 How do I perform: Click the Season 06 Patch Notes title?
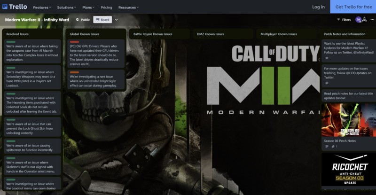[340, 141]
